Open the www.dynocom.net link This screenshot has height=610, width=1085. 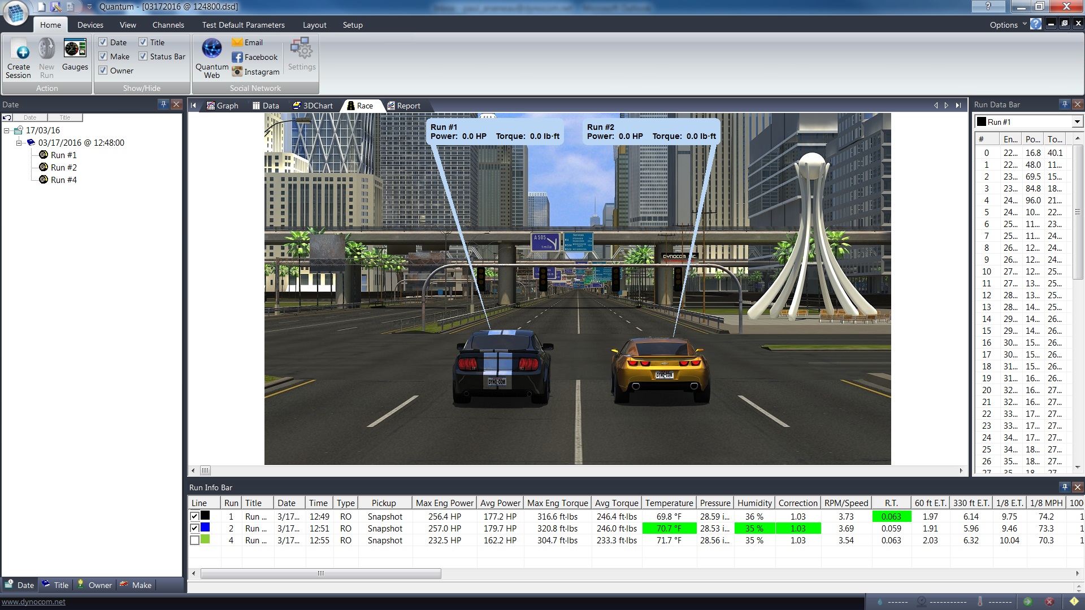coord(33,602)
